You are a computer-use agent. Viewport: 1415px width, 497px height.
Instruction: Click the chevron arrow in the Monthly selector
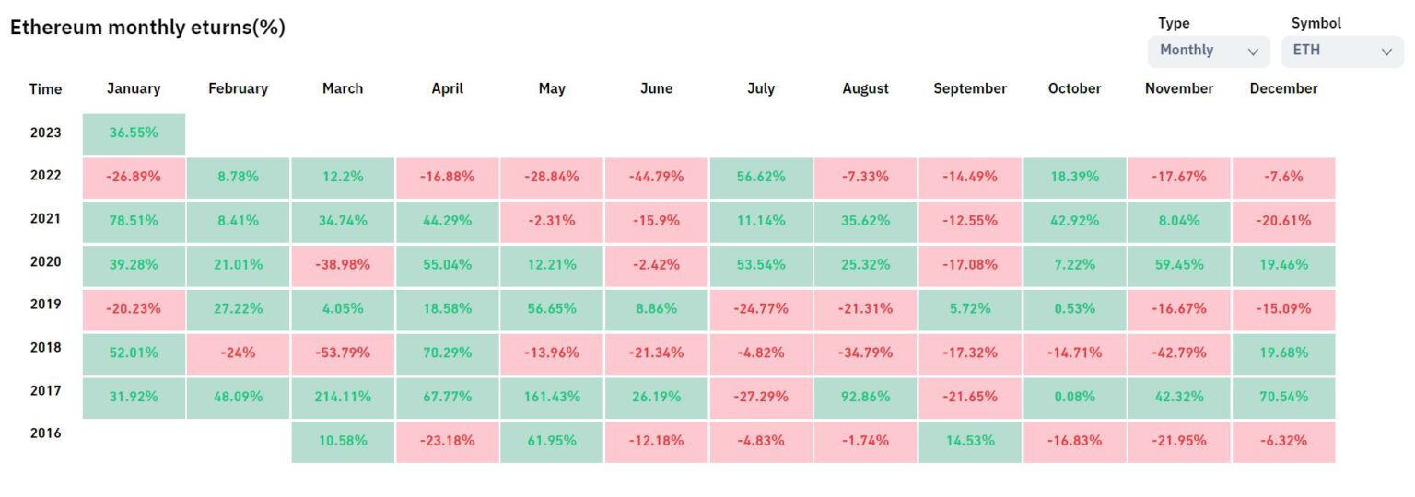coord(1252,52)
